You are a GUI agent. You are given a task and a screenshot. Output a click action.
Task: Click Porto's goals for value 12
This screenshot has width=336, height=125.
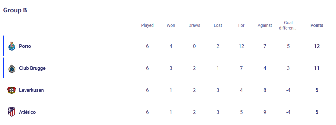[x=241, y=46]
